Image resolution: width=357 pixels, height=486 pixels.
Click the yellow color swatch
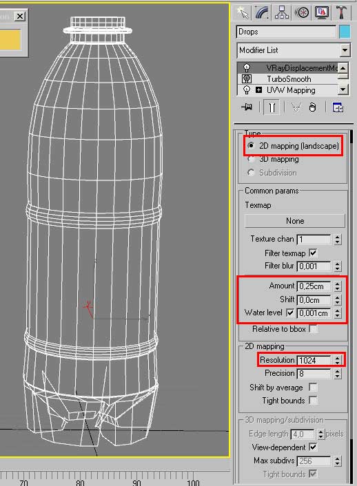(10, 40)
